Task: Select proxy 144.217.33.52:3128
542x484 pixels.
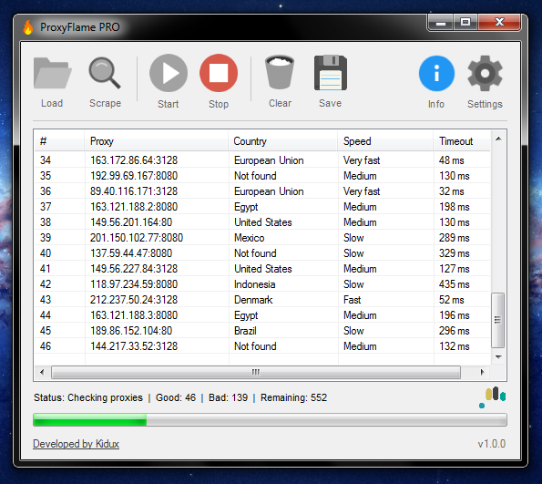Action: tap(134, 346)
